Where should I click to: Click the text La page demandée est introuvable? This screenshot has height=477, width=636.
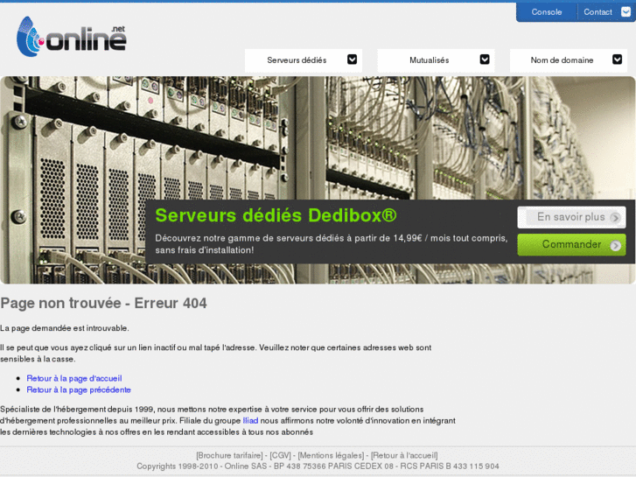[x=65, y=328]
